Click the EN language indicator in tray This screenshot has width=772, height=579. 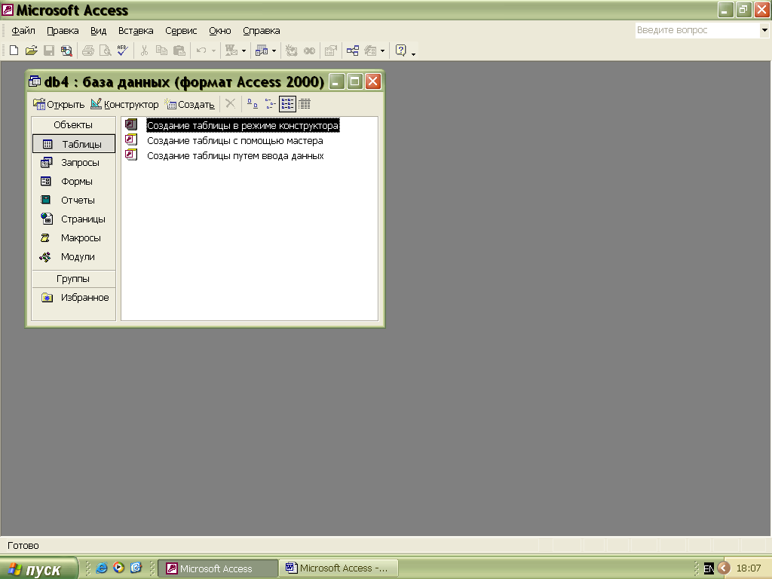click(x=709, y=568)
